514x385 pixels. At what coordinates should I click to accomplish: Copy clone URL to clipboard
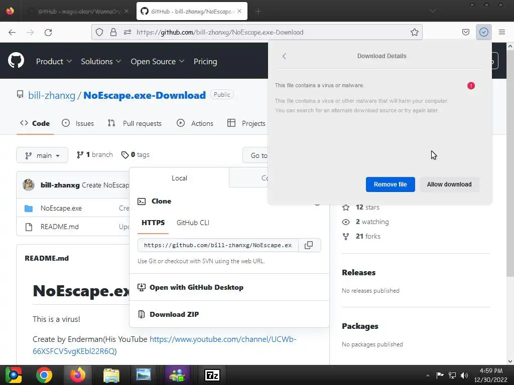[x=309, y=245]
